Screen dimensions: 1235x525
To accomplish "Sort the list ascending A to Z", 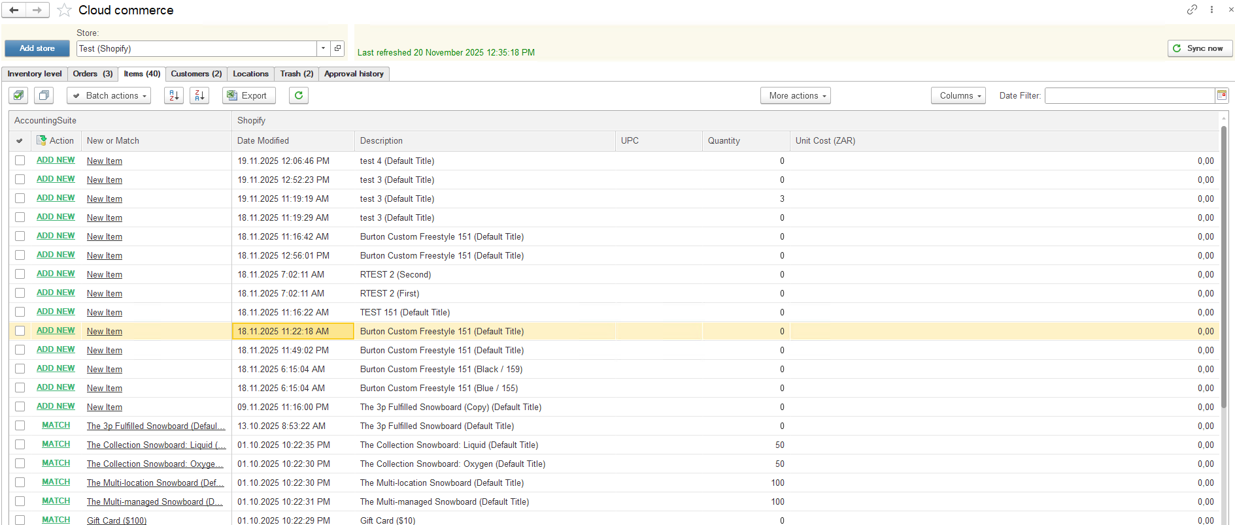I will click(x=174, y=95).
